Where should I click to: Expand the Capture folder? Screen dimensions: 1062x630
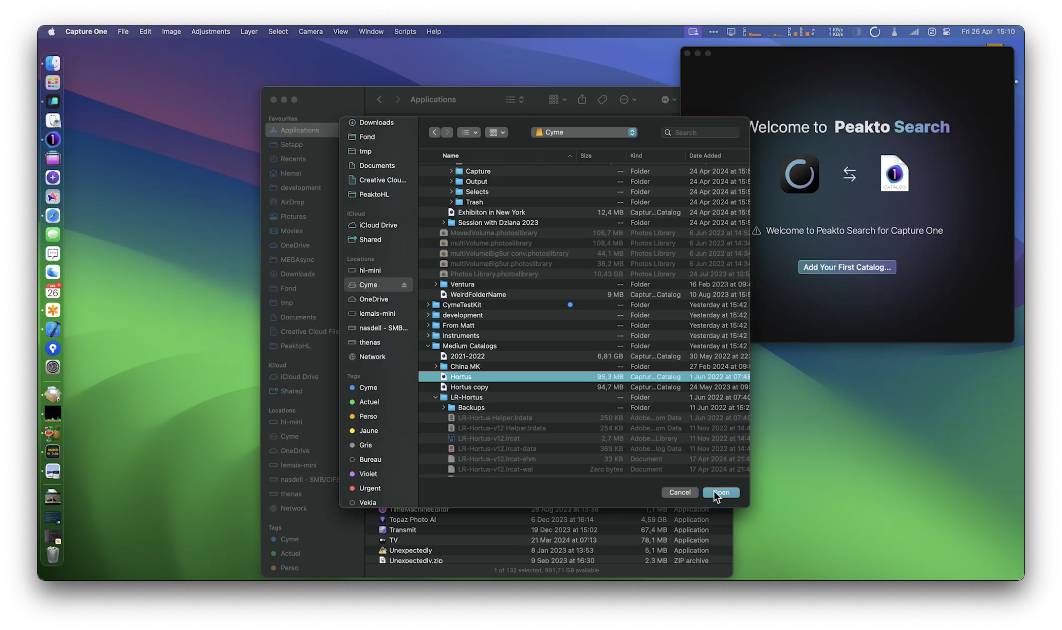(x=451, y=171)
